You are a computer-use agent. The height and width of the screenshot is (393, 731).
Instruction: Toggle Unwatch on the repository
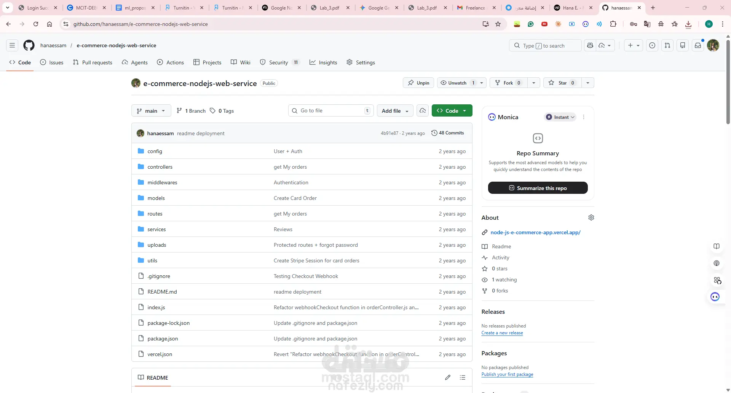pyautogui.click(x=457, y=83)
